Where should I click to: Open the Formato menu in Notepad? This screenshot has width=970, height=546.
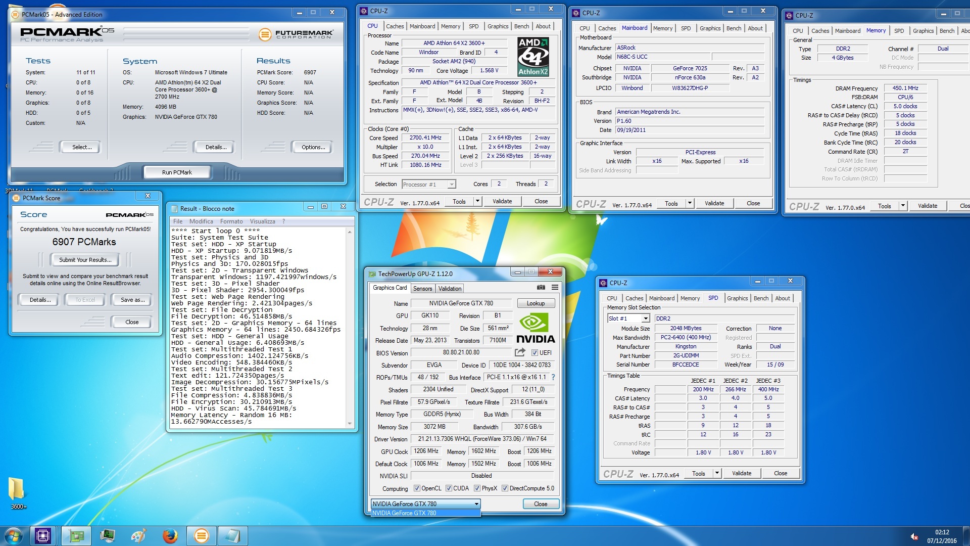[x=231, y=221]
